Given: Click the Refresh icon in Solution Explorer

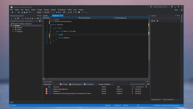Looking at the screenshot, I should (x=28, y=18).
